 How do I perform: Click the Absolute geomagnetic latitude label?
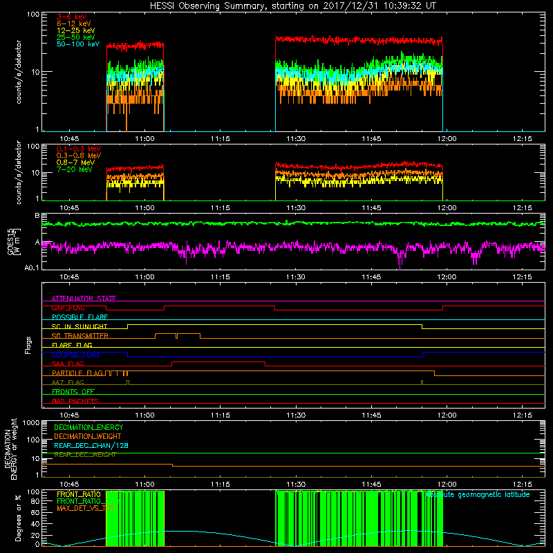(x=478, y=494)
